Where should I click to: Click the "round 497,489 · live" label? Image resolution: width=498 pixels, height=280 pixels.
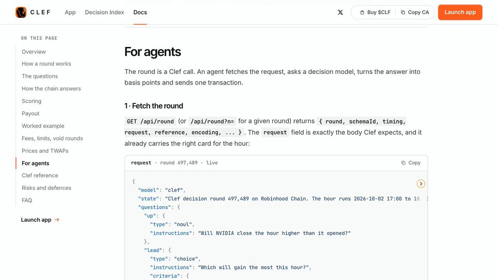189,163
